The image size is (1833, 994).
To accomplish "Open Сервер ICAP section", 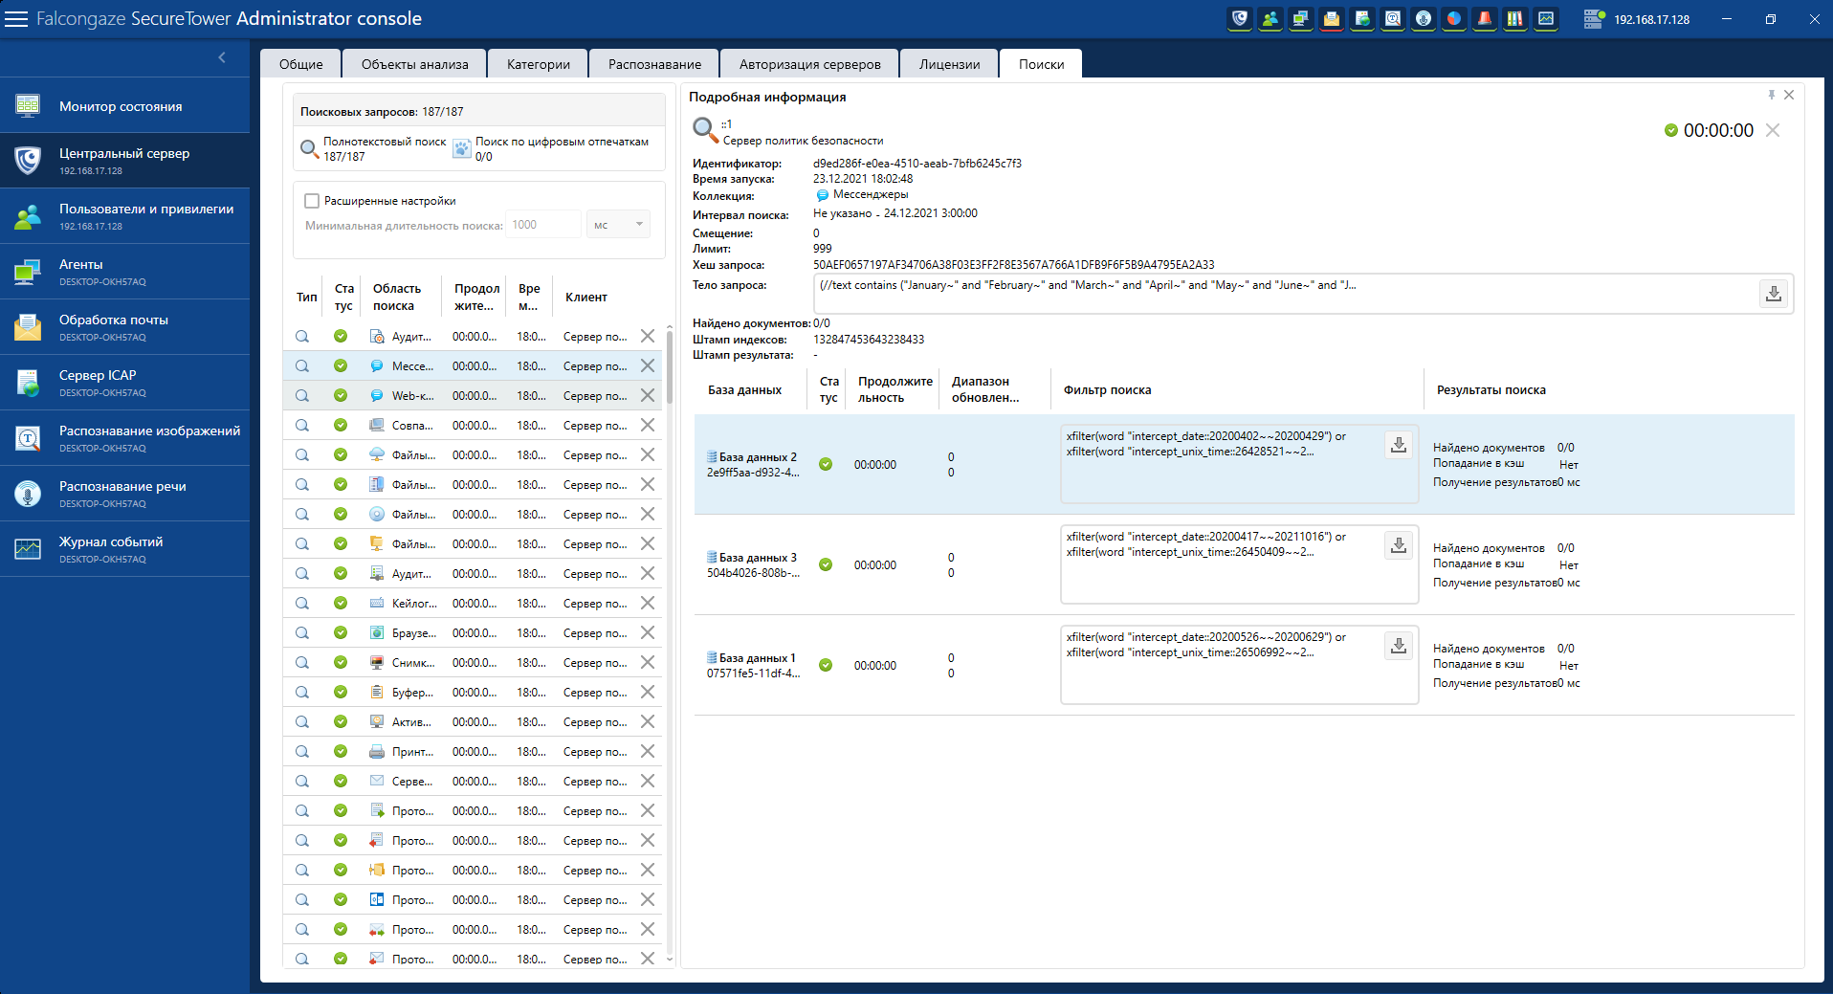I will [x=124, y=383].
